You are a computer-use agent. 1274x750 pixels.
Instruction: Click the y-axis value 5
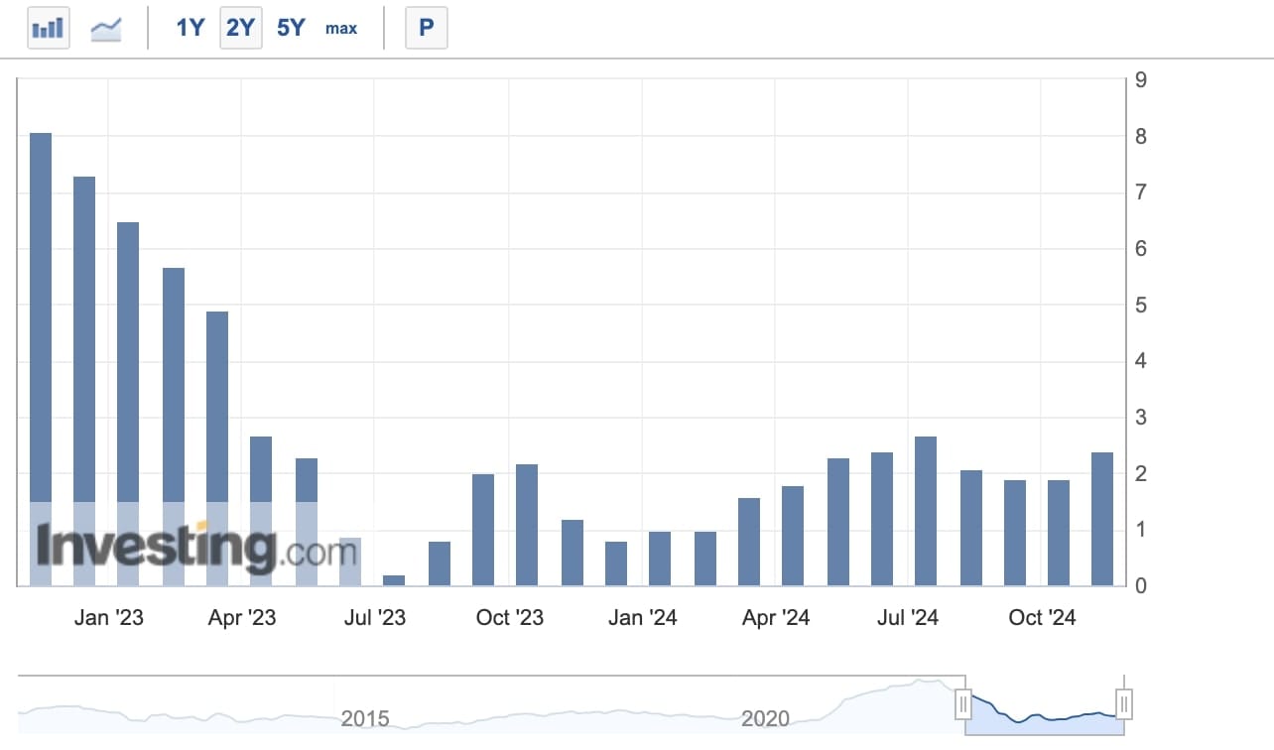[x=1141, y=305]
